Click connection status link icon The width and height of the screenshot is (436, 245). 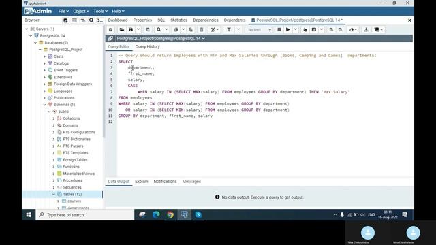point(110,38)
